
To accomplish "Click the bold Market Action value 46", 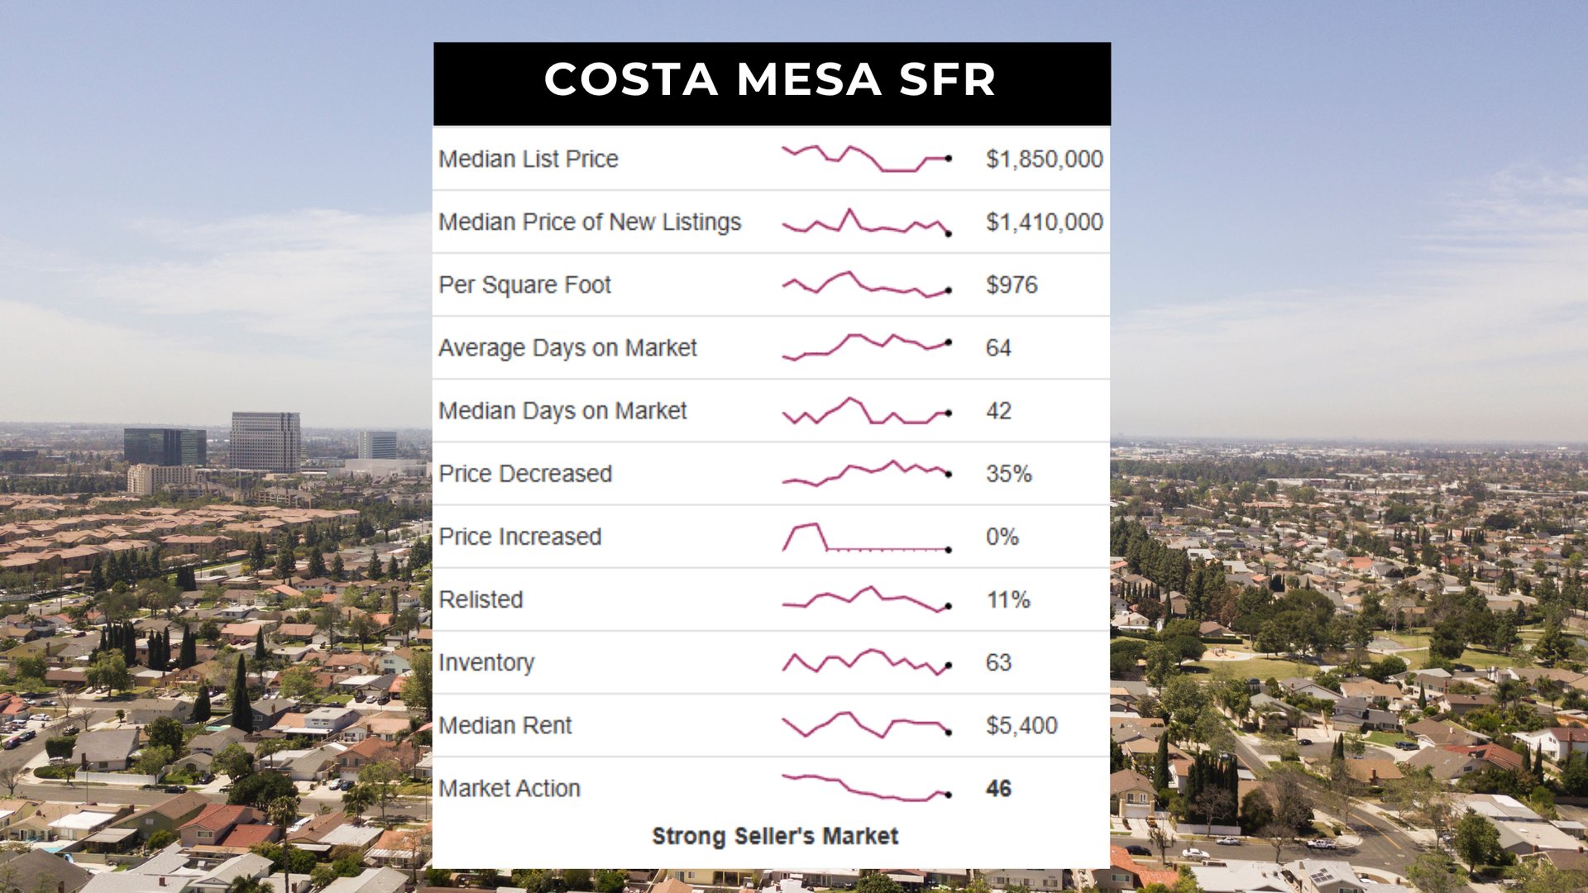I will click(998, 788).
